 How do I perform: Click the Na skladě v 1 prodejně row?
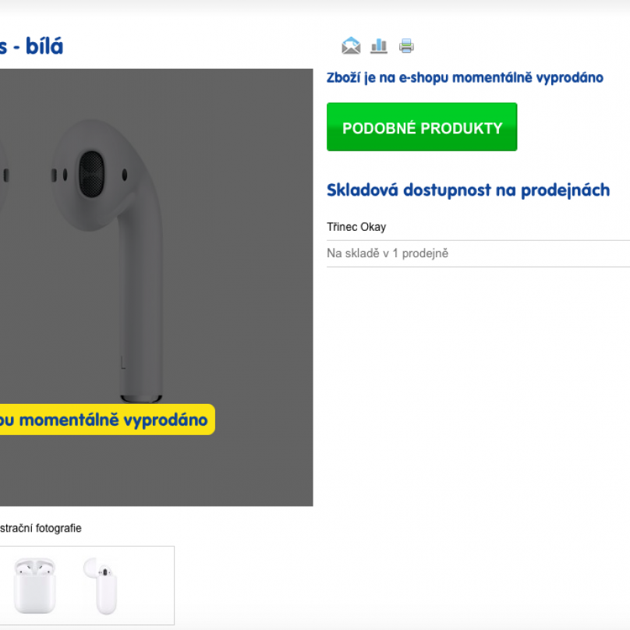(478, 253)
